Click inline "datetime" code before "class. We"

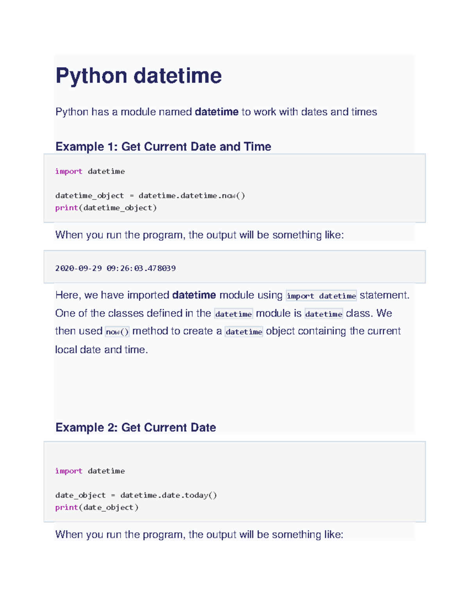coord(323,314)
